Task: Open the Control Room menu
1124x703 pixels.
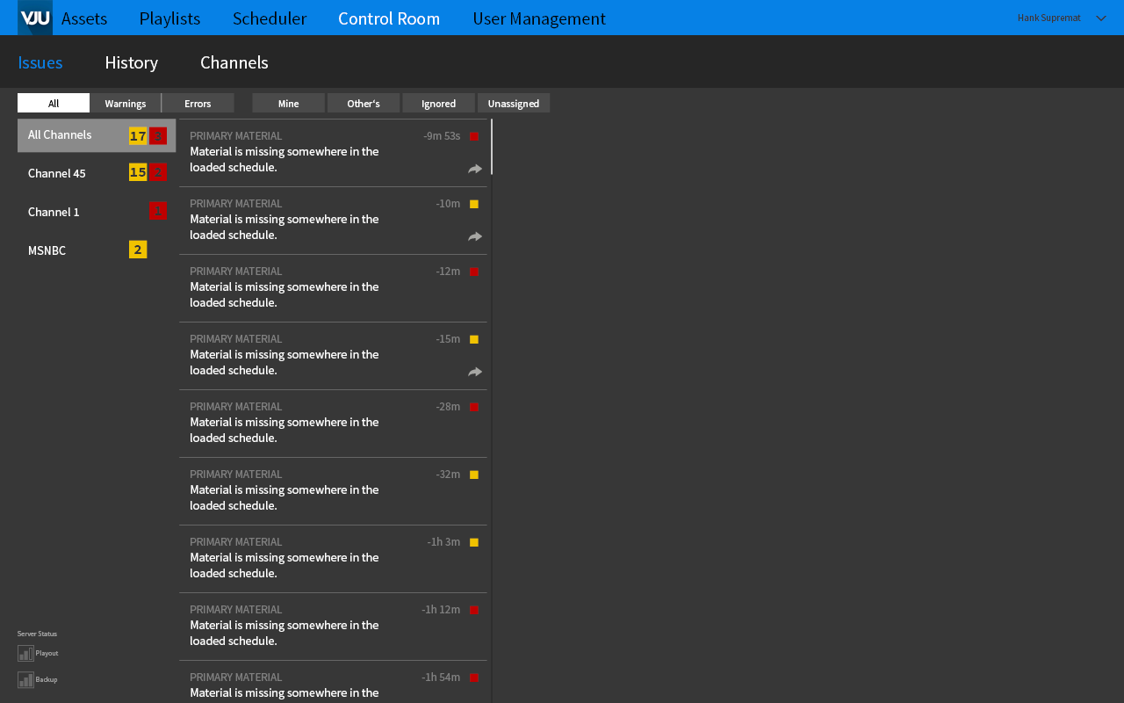Action: [x=389, y=18]
